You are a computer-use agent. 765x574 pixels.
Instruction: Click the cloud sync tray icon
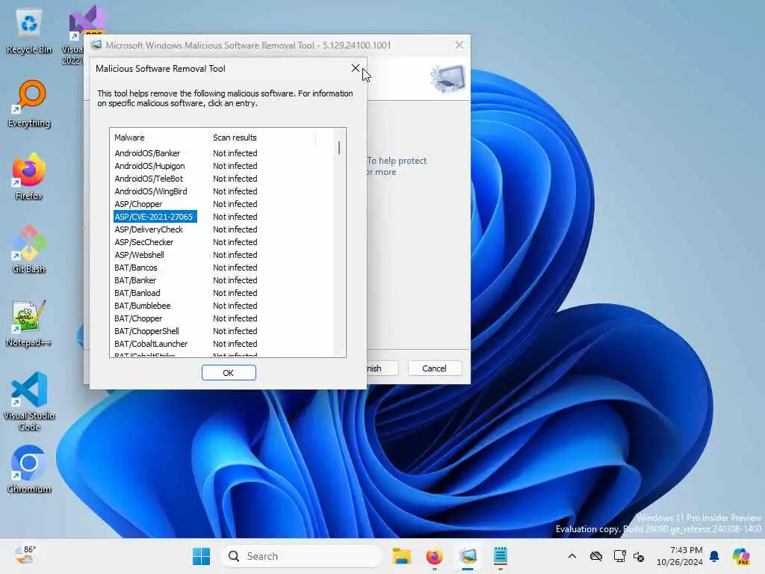[x=595, y=556]
